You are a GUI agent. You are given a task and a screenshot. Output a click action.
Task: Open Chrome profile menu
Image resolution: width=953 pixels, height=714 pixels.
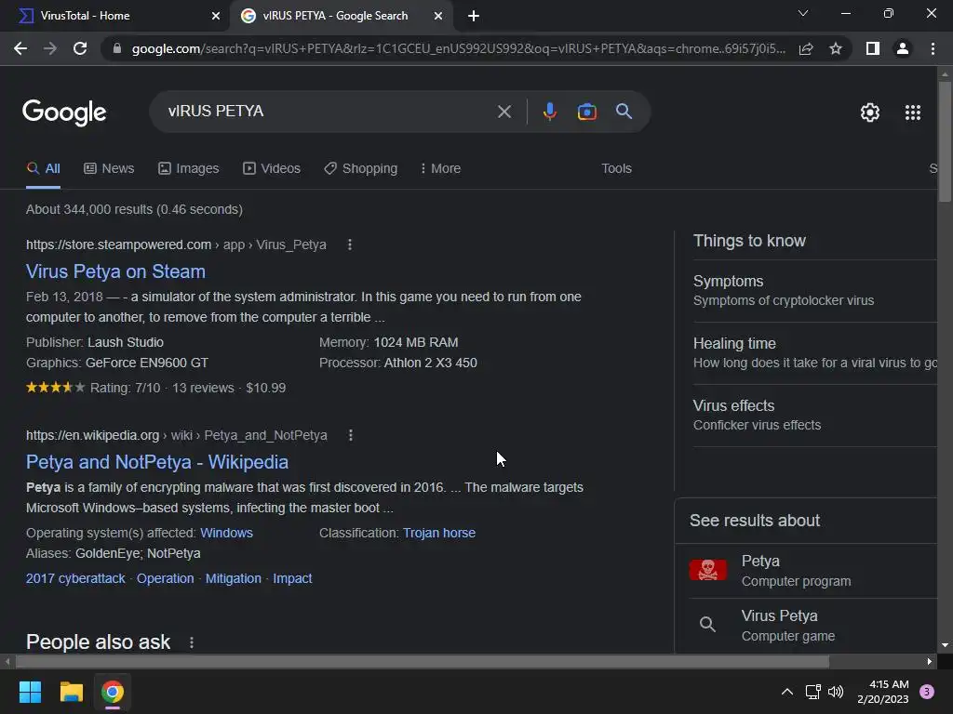pyautogui.click(x=903, y=48)
